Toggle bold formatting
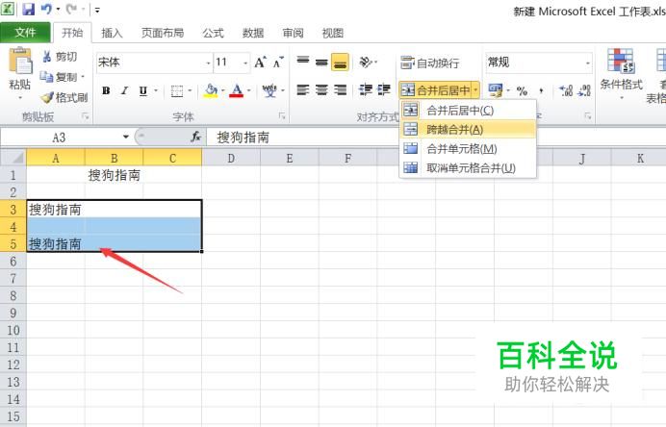666x427 pixels. [106, 90]
